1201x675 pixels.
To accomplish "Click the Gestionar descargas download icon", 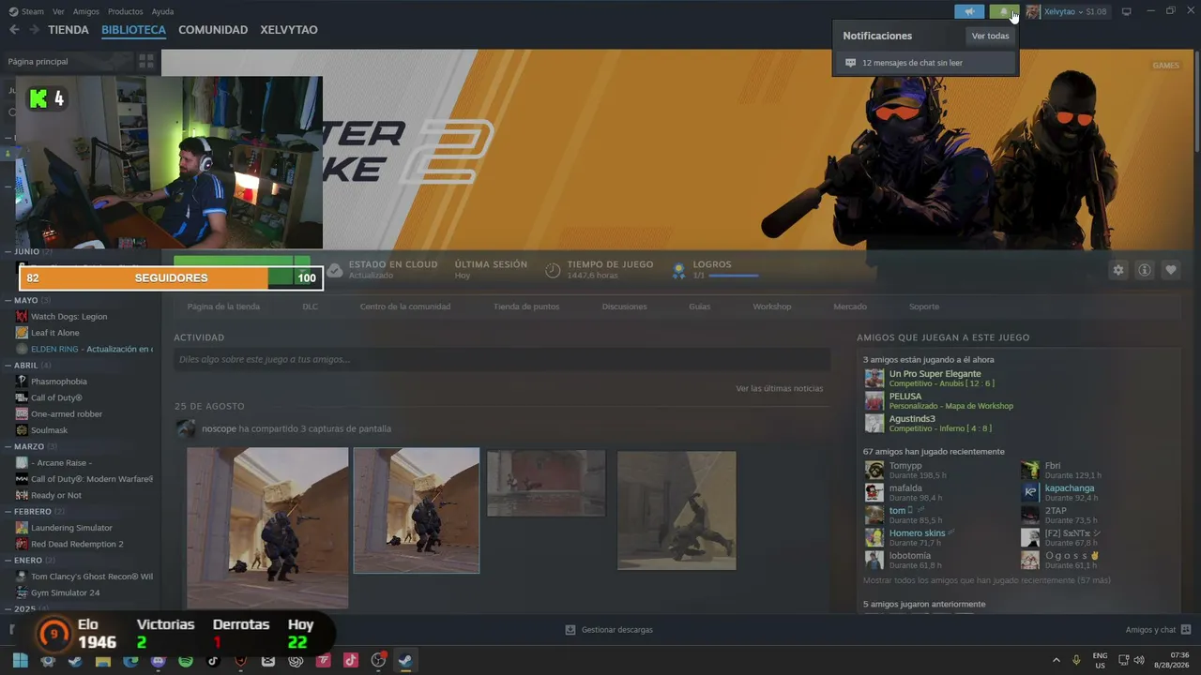I will 570,630.
